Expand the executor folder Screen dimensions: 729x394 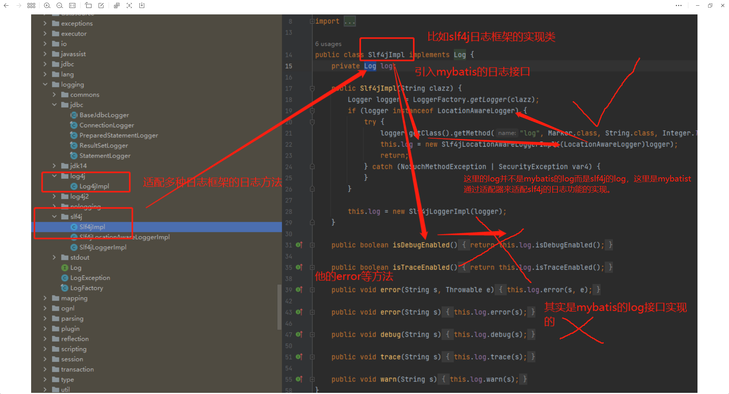click(x=45, y=34)
